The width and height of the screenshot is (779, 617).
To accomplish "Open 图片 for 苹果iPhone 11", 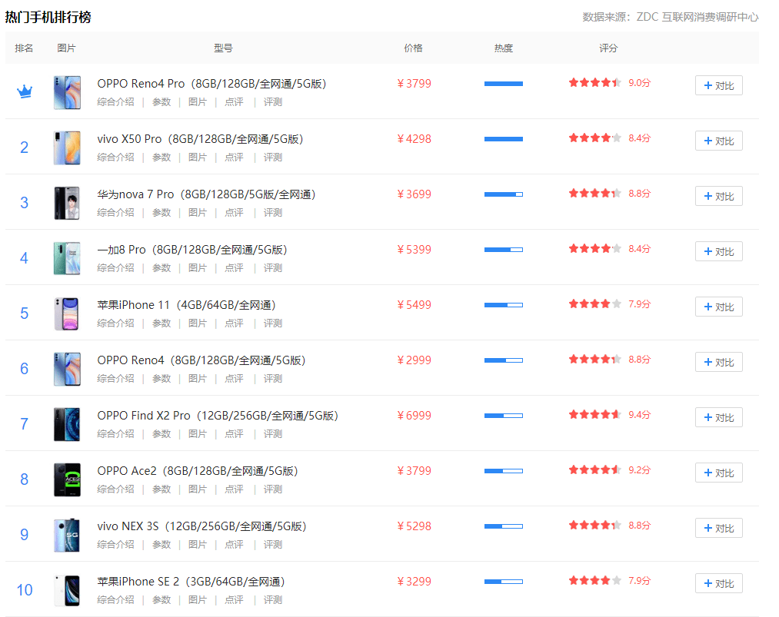I will point(197,323).
